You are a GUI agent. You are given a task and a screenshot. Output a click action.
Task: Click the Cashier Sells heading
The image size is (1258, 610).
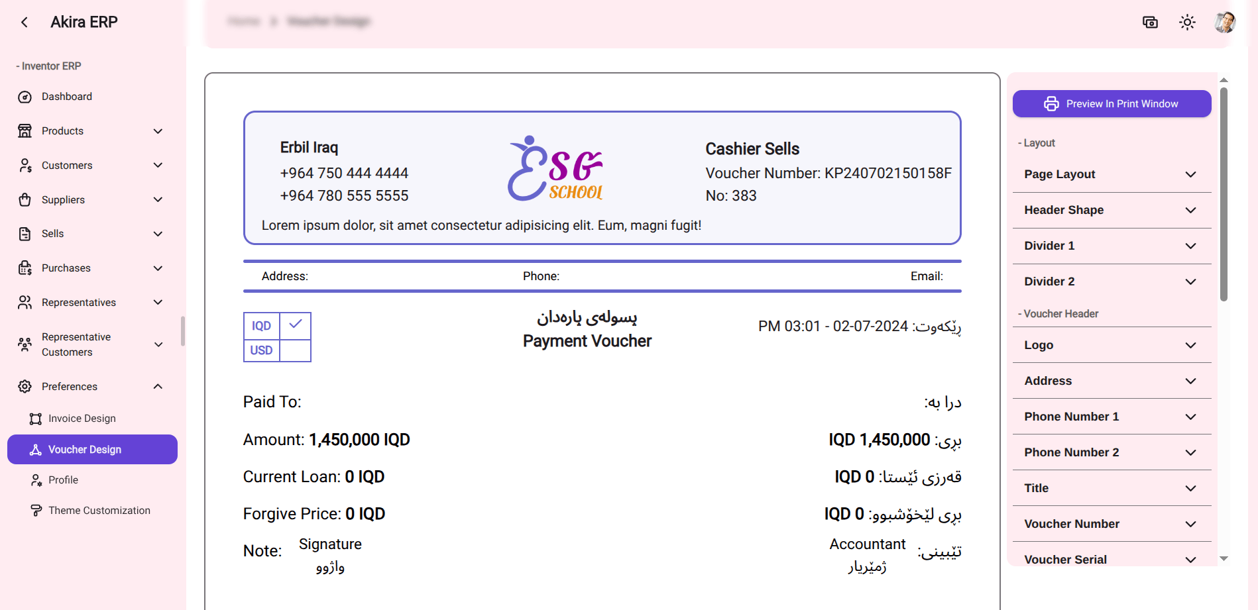(752, 149)
